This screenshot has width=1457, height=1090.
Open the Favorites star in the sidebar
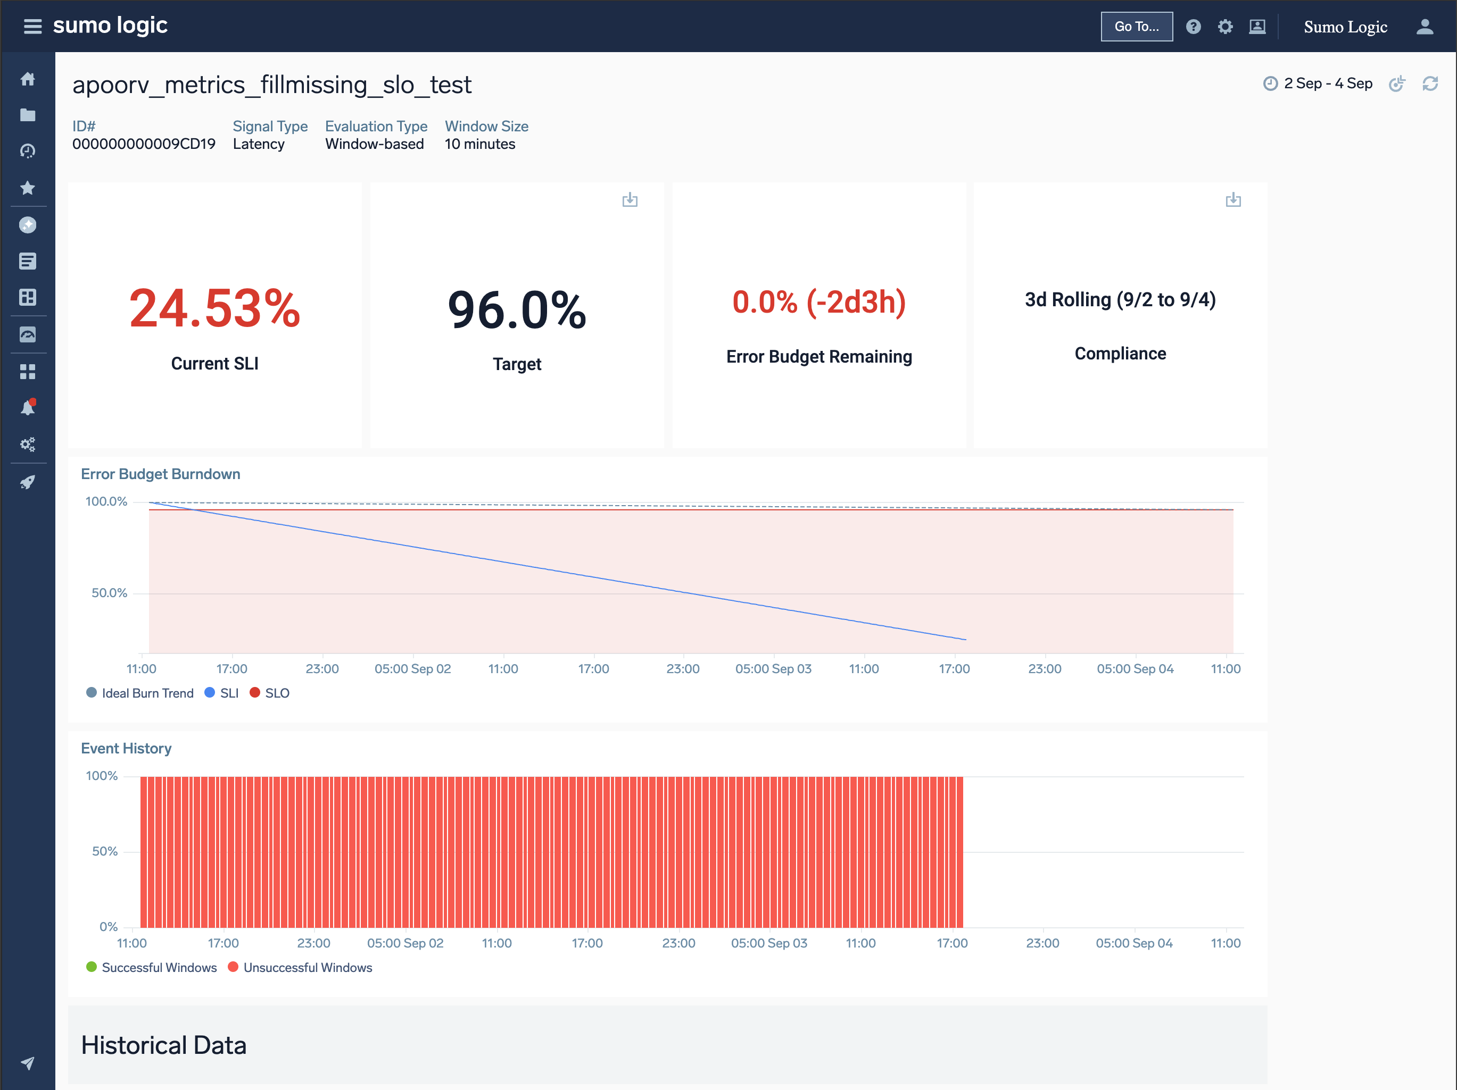[28, 188]
